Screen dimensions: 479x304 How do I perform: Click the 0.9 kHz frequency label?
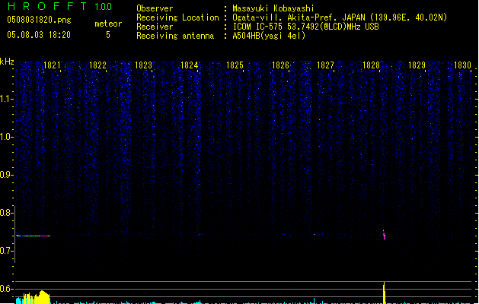coord(7,175)
